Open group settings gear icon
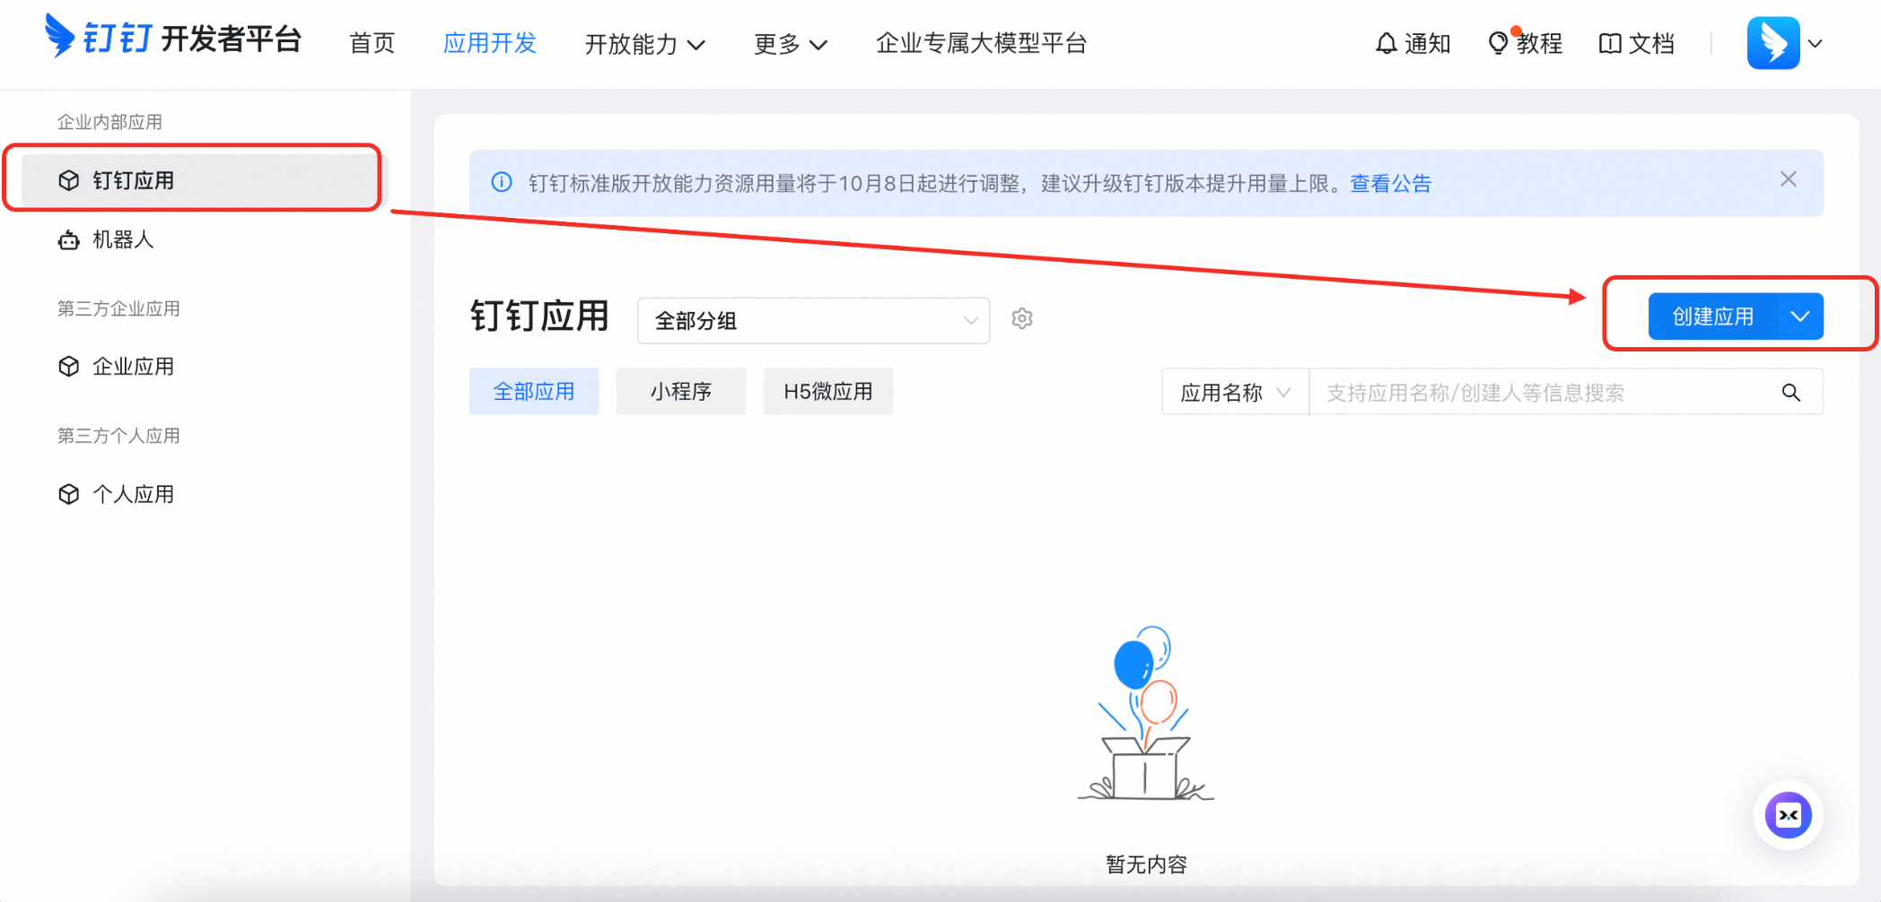 (1022, 318)
